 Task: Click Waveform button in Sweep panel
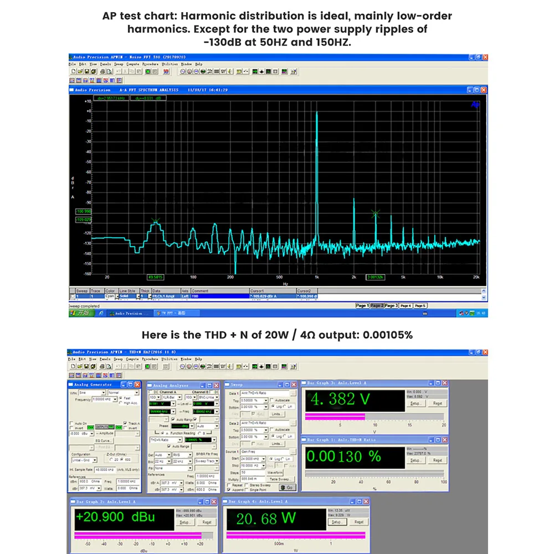click(x=275, y=473)
